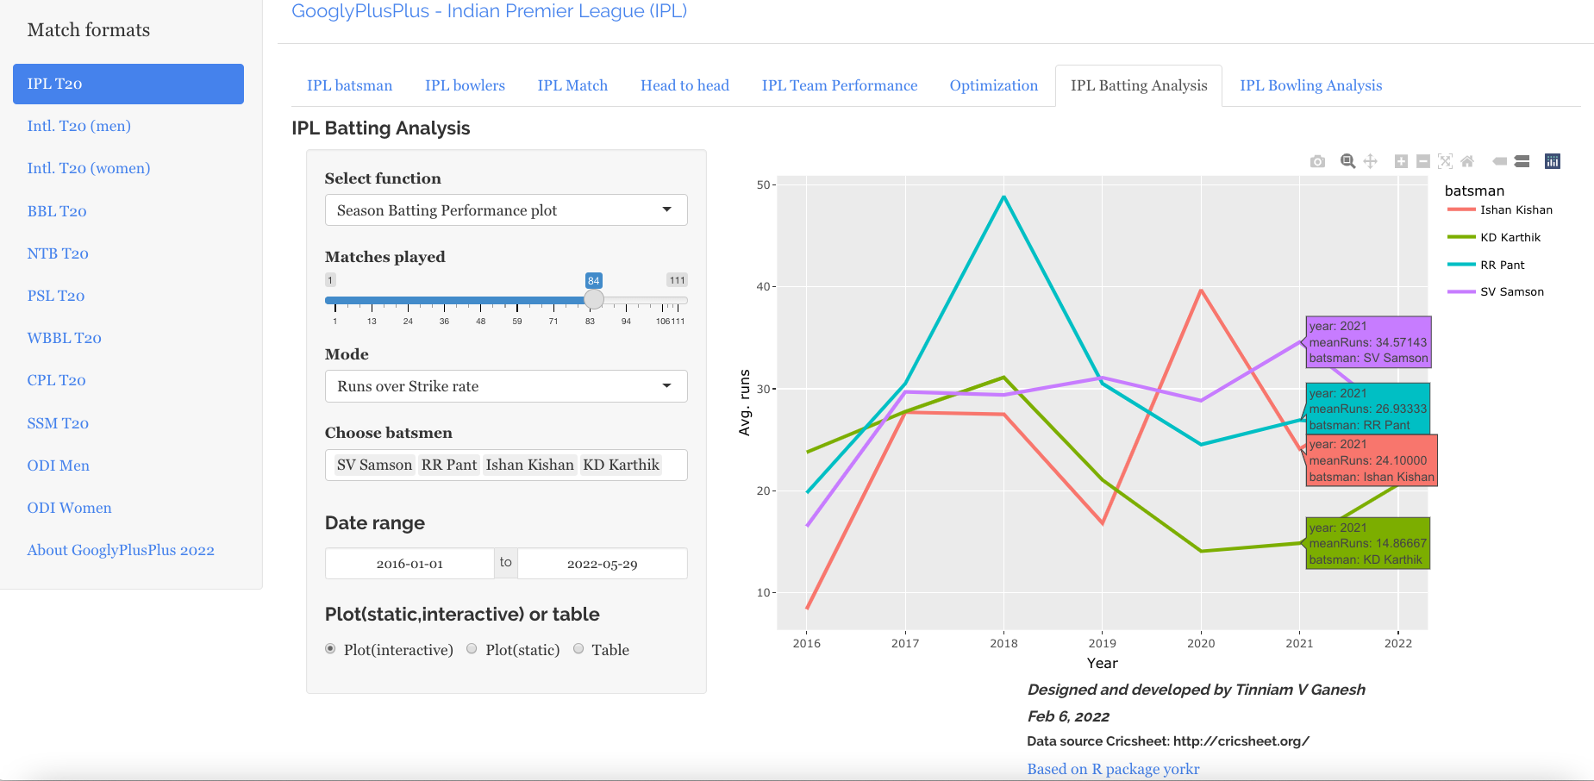
Task: Click the start date field 2016-01-01
Action: coord(409,564)
